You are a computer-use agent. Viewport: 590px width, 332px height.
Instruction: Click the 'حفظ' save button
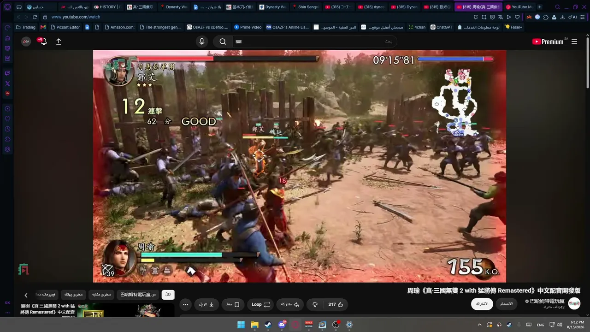[233, 304]
